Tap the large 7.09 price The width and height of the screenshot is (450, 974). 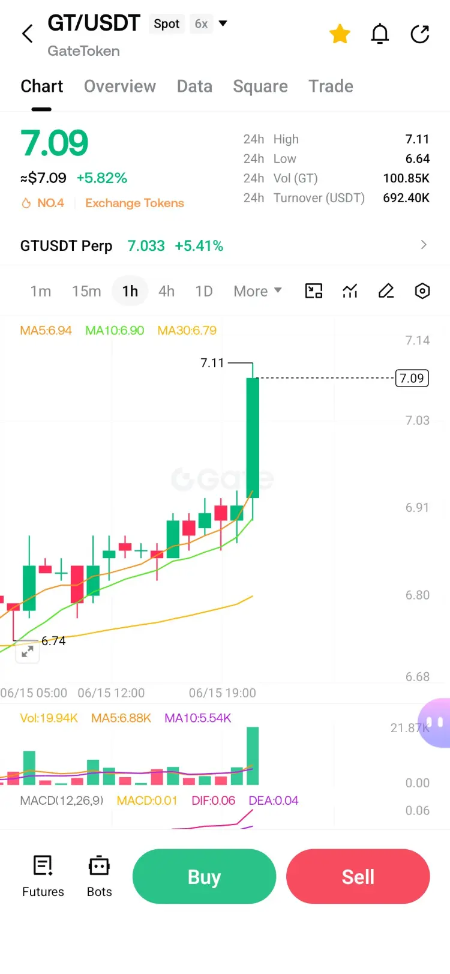coord(55,143)
